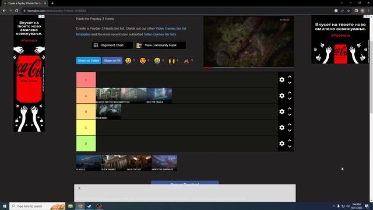
Task: Follow the recent Video Games tier lists link
Action: [160, 34]
